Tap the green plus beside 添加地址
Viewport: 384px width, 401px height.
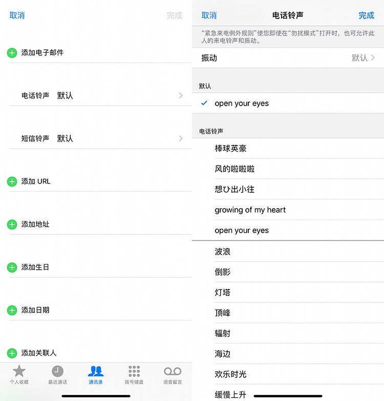point(12,225)
